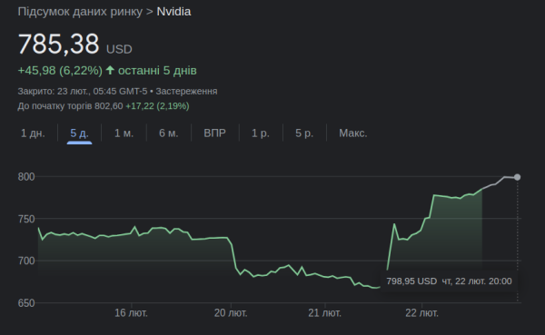This screenshot has width=545, height=335.
Task: Select the 1 дн. time range tab
Action: 33,133
